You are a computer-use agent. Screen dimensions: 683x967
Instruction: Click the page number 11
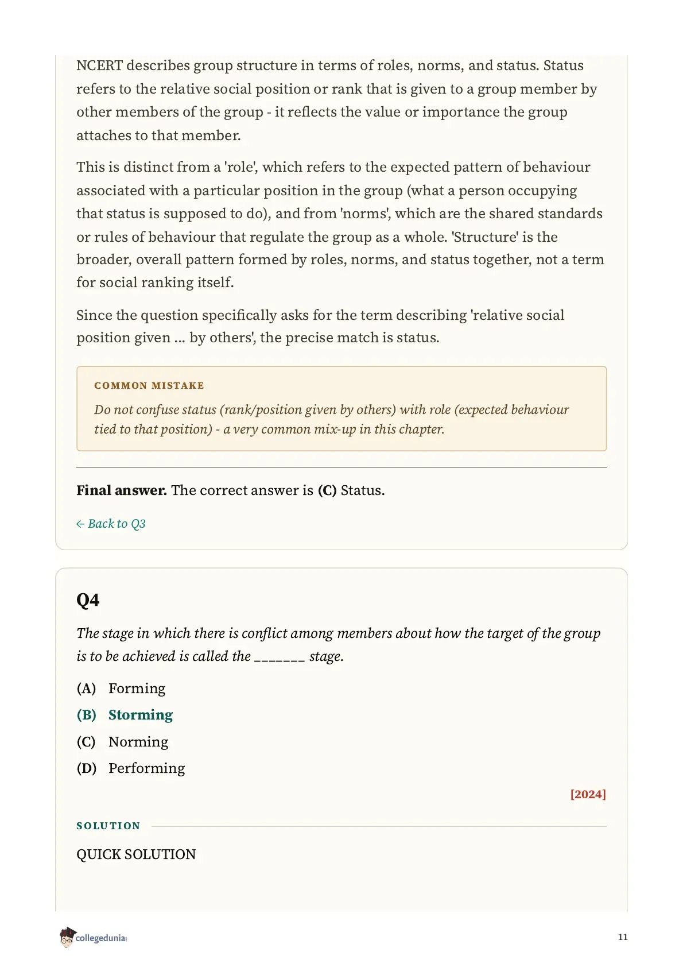pos(623,937)
